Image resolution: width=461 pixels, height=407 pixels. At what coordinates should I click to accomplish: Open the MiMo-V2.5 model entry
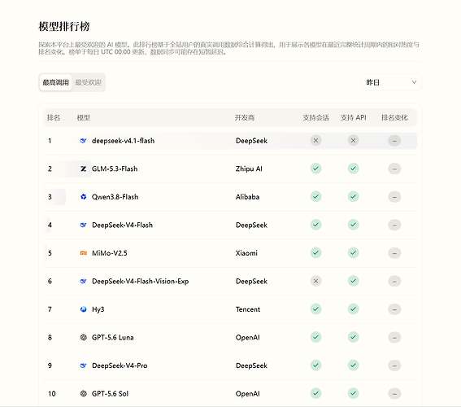[x=110, y=253]
